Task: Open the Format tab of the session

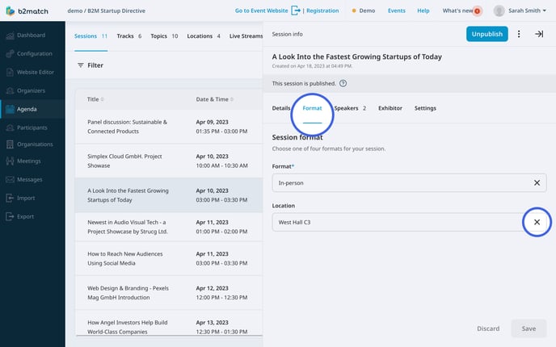Action: point(312,108)
